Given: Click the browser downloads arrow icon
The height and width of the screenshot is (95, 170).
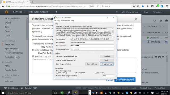Looking at the screenshot, I should coord(143,6).
